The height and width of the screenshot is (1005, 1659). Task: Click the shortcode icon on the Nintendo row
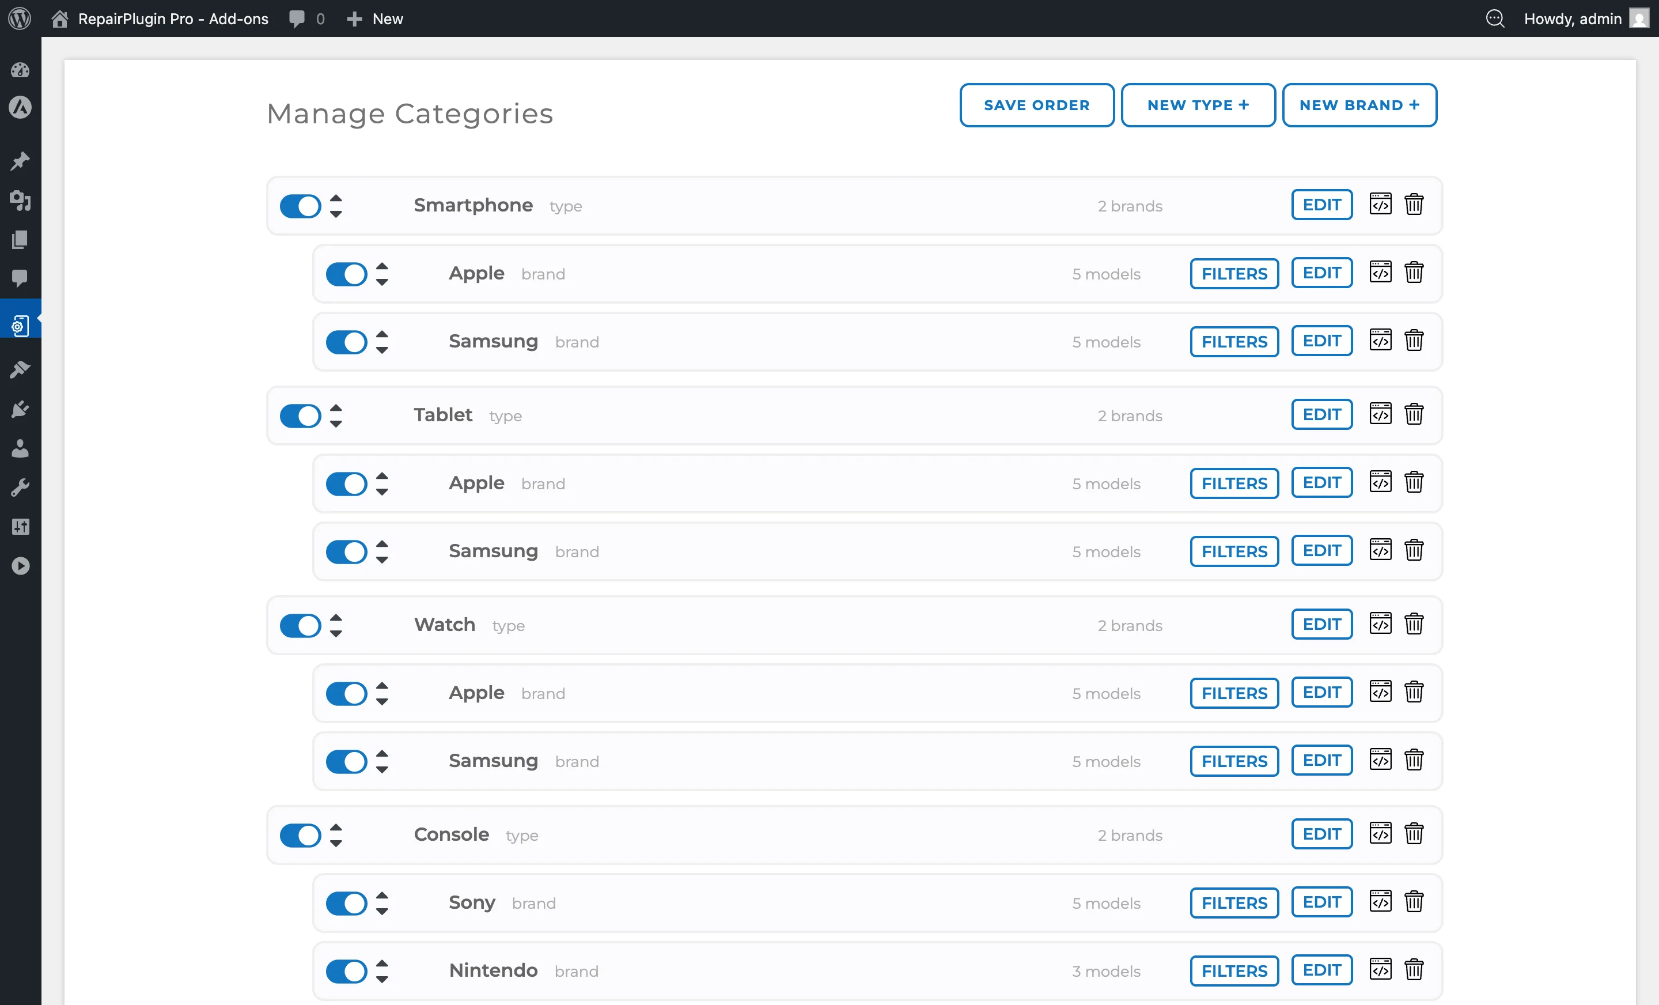tap(1381, 970)
